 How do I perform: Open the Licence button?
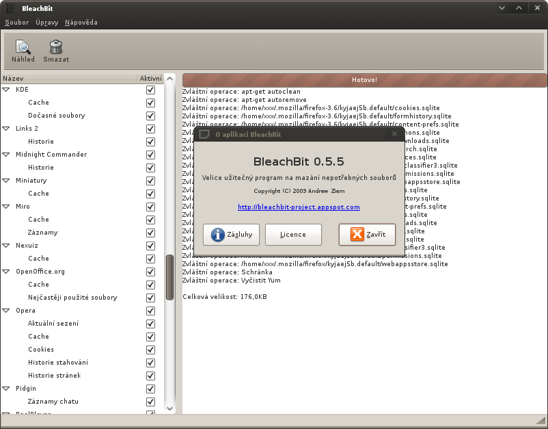[x=293, y=235]
